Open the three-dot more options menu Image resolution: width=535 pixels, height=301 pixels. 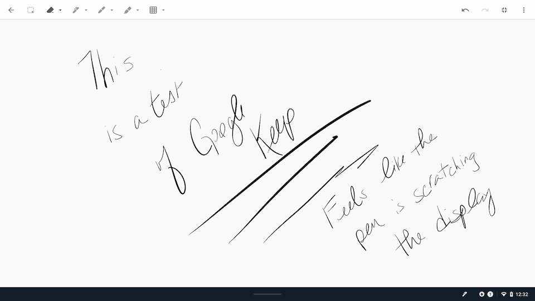coord(524,10)
